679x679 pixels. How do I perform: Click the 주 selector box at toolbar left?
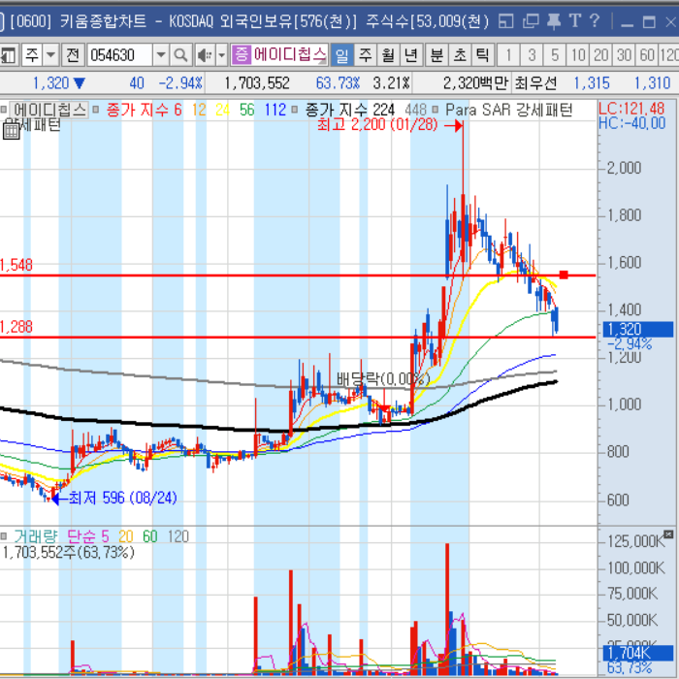coord(33,55)
